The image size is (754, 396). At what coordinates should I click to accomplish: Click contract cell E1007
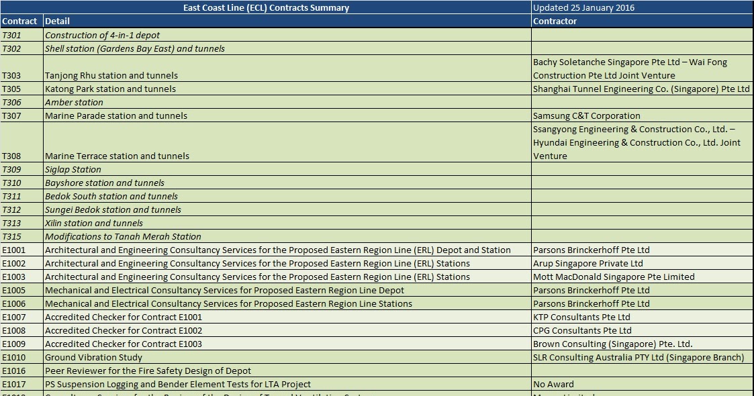coord(21,317)
